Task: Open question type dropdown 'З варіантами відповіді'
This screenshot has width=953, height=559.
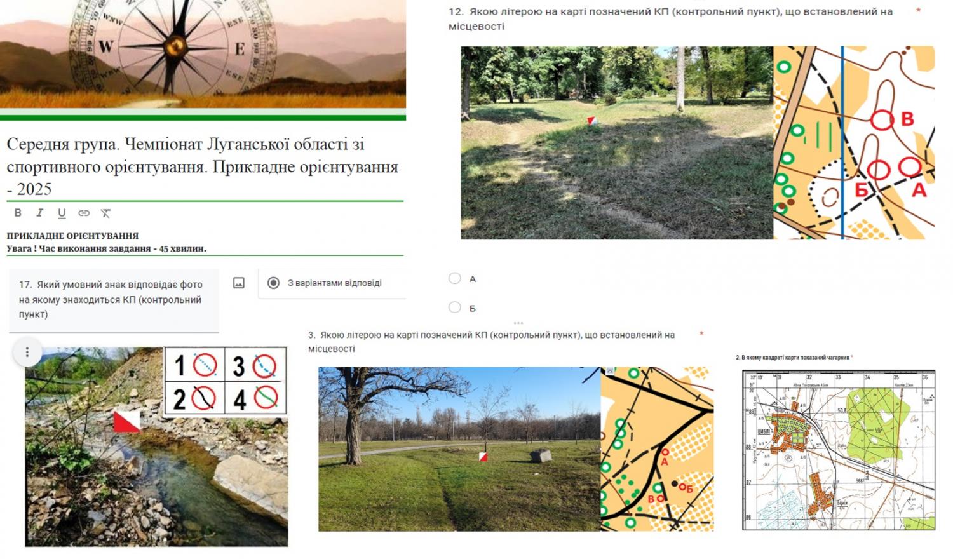Action: click(334, 283)
